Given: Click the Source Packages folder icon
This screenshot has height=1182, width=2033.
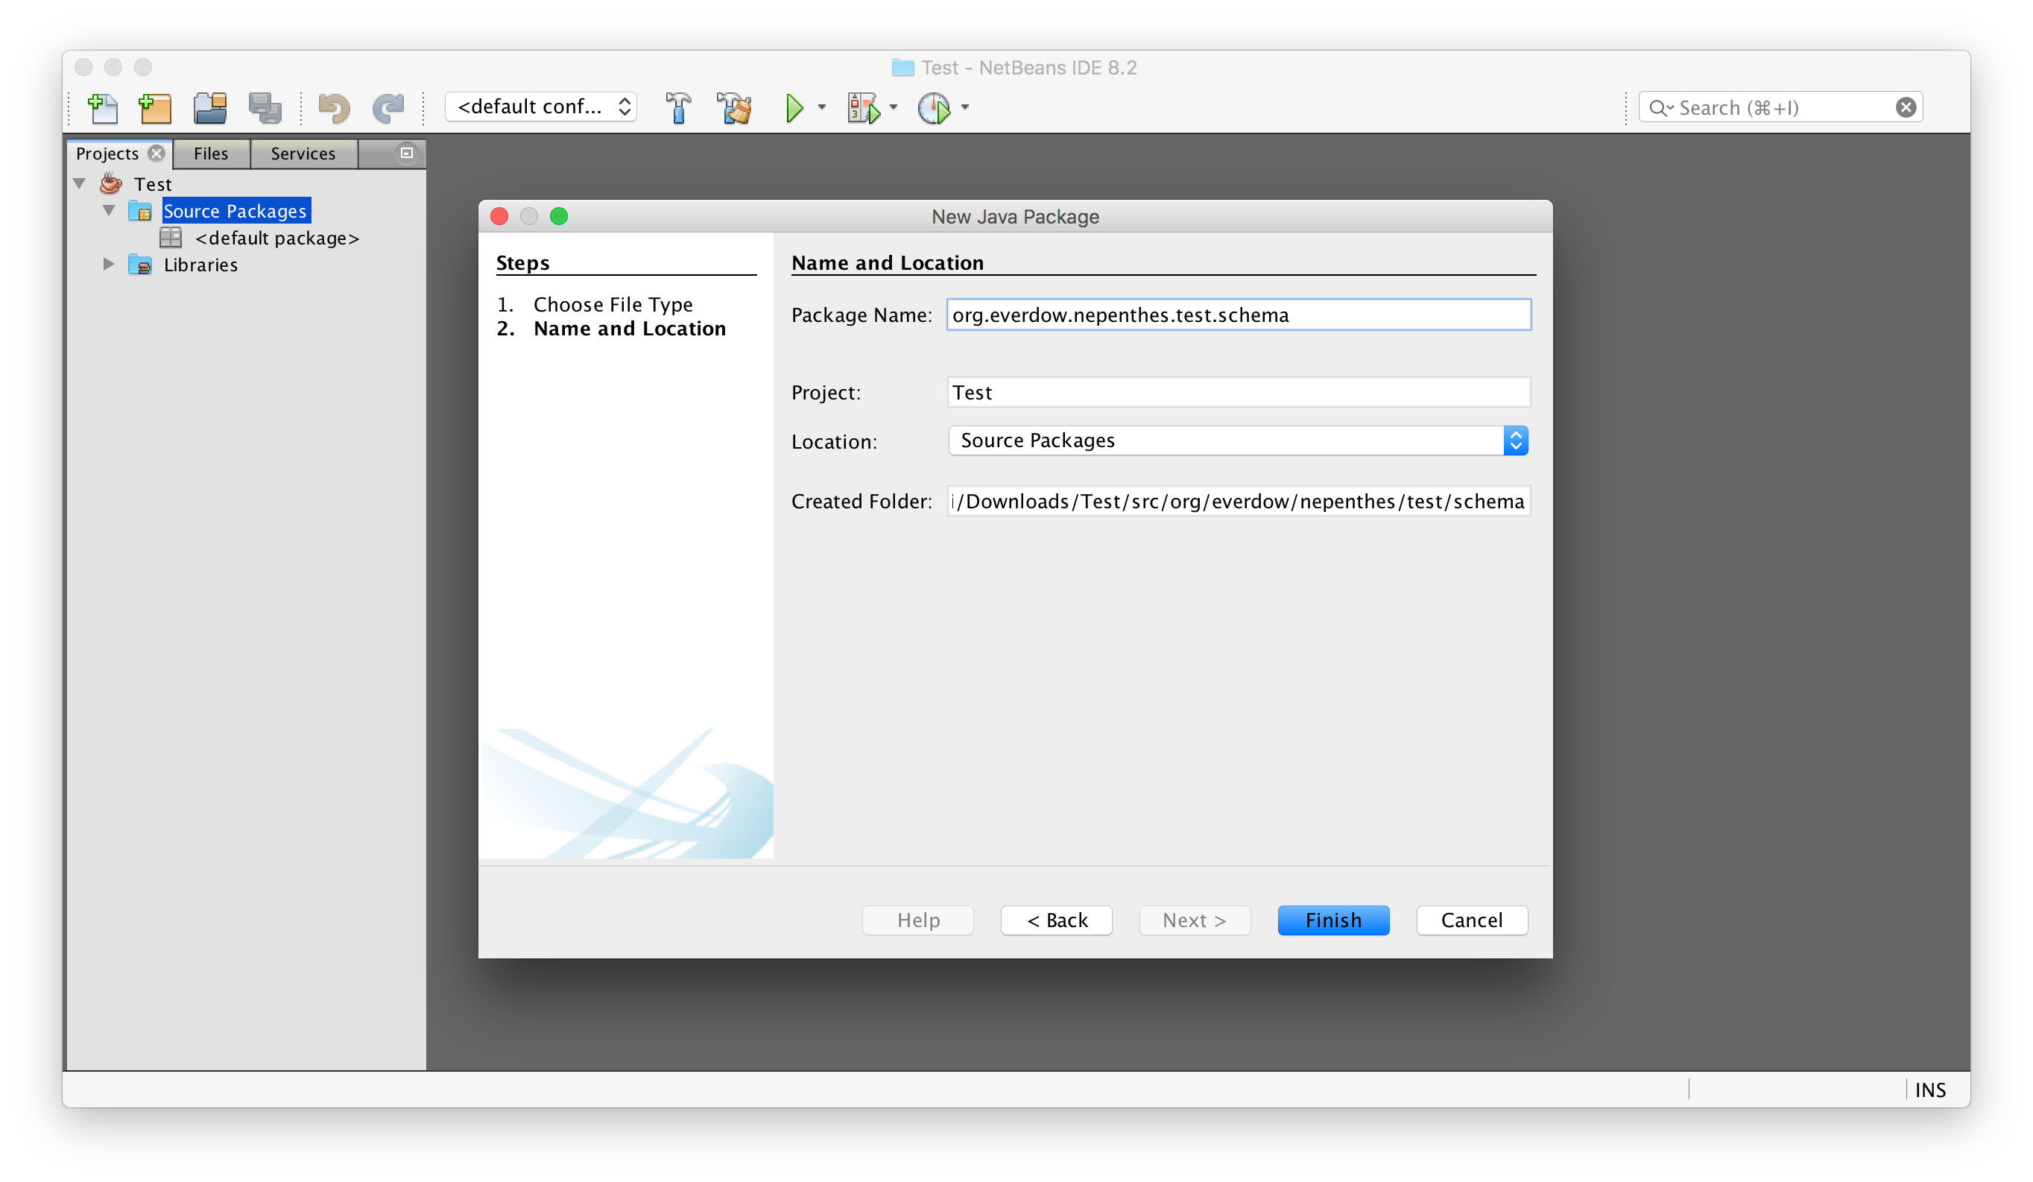Looking at the screenshot, I should tap(140, 212).
